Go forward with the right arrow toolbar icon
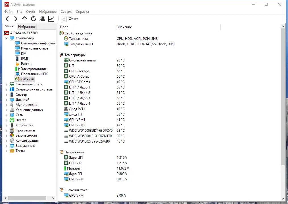288x204 pixels. [x=16, y=19]
